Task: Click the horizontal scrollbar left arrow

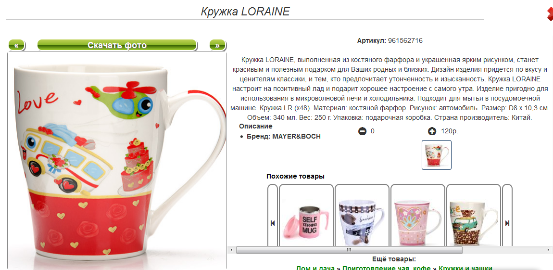Action: [232, 250]
